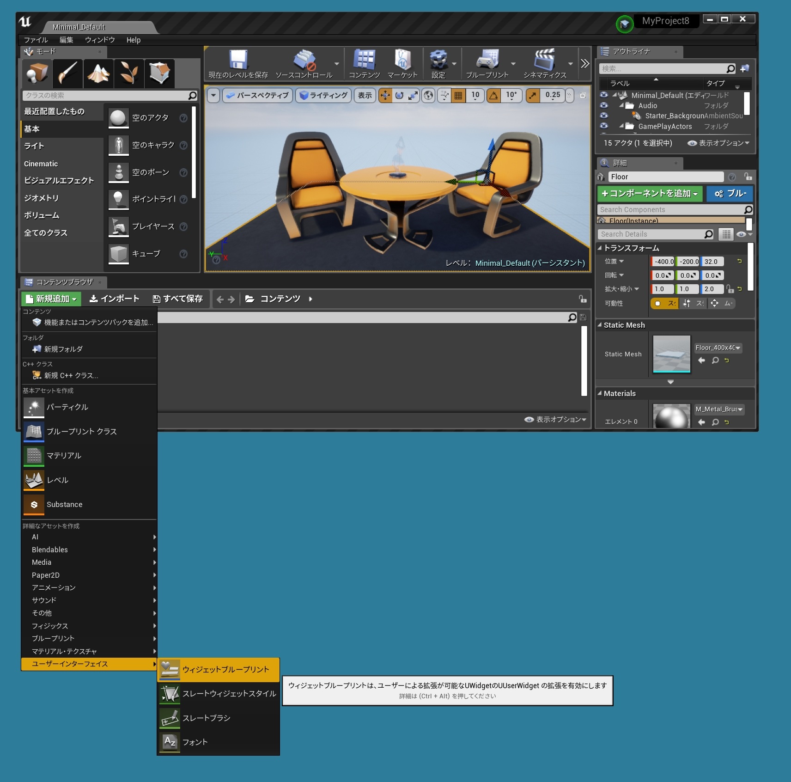Screen dimensions: 791x782
Task: Collapse the Transform section in details
Action: pos(600,248)
